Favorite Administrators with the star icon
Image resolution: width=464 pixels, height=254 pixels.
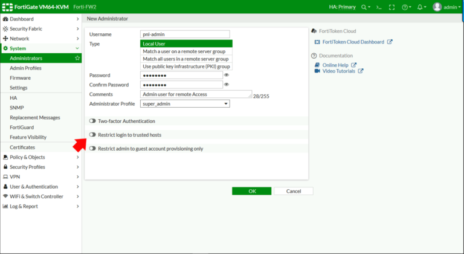click(77, 58)
